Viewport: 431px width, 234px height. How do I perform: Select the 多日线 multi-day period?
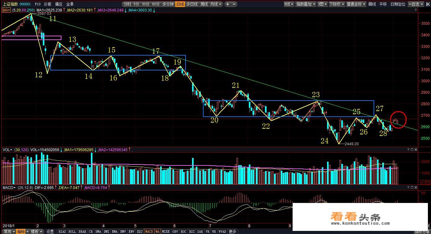[192, 4]
